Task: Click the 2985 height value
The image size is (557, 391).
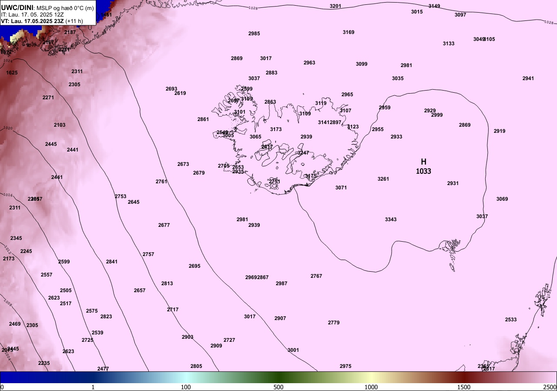Action: click(254, 34)
